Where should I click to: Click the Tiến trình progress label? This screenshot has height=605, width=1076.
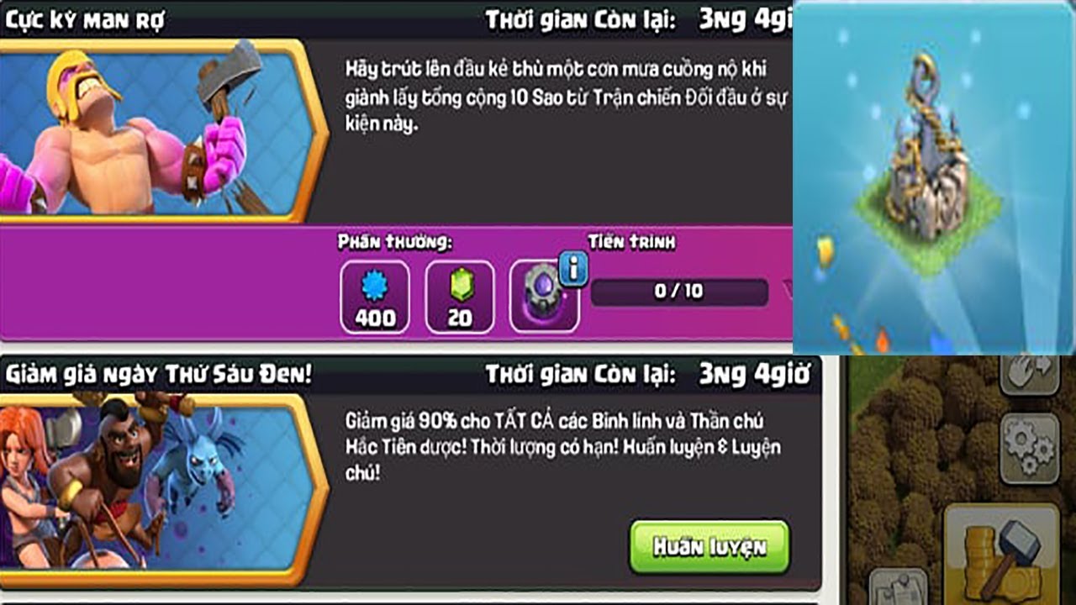point(631,242)
